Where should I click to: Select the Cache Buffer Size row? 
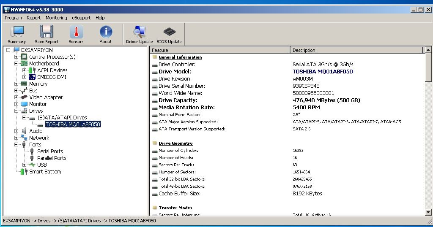[x=287, y=194]
